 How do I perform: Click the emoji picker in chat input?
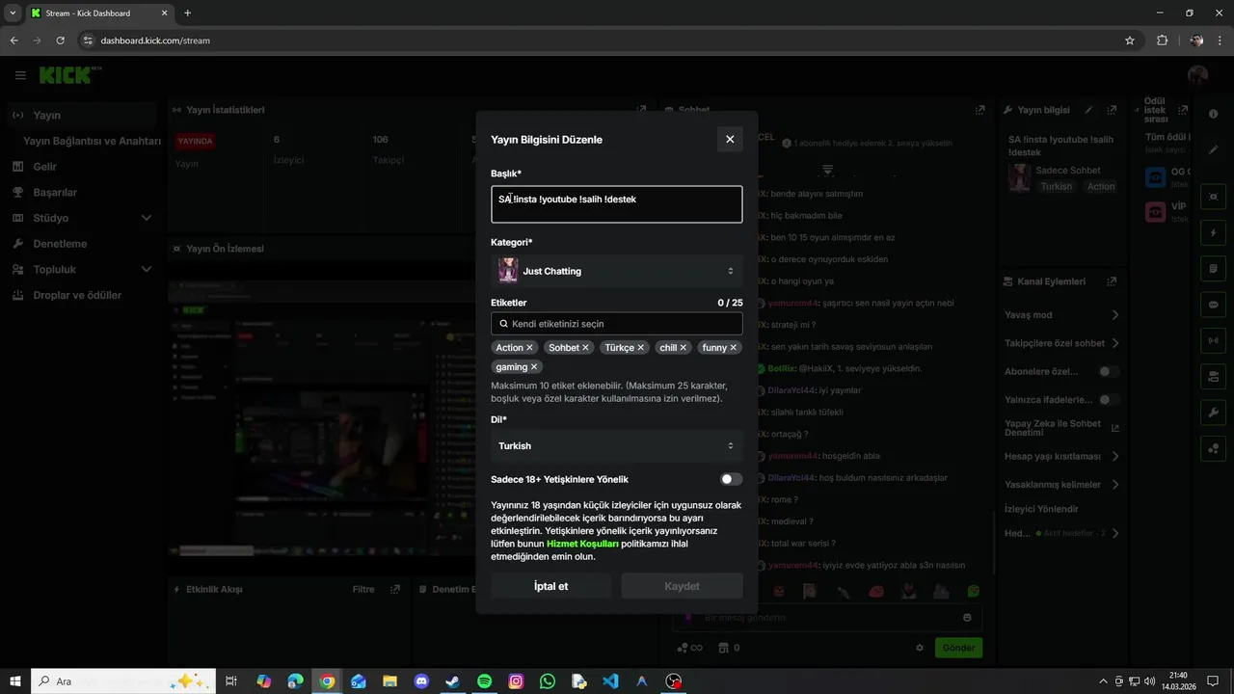pyautogui.click(x=967, y=617)
